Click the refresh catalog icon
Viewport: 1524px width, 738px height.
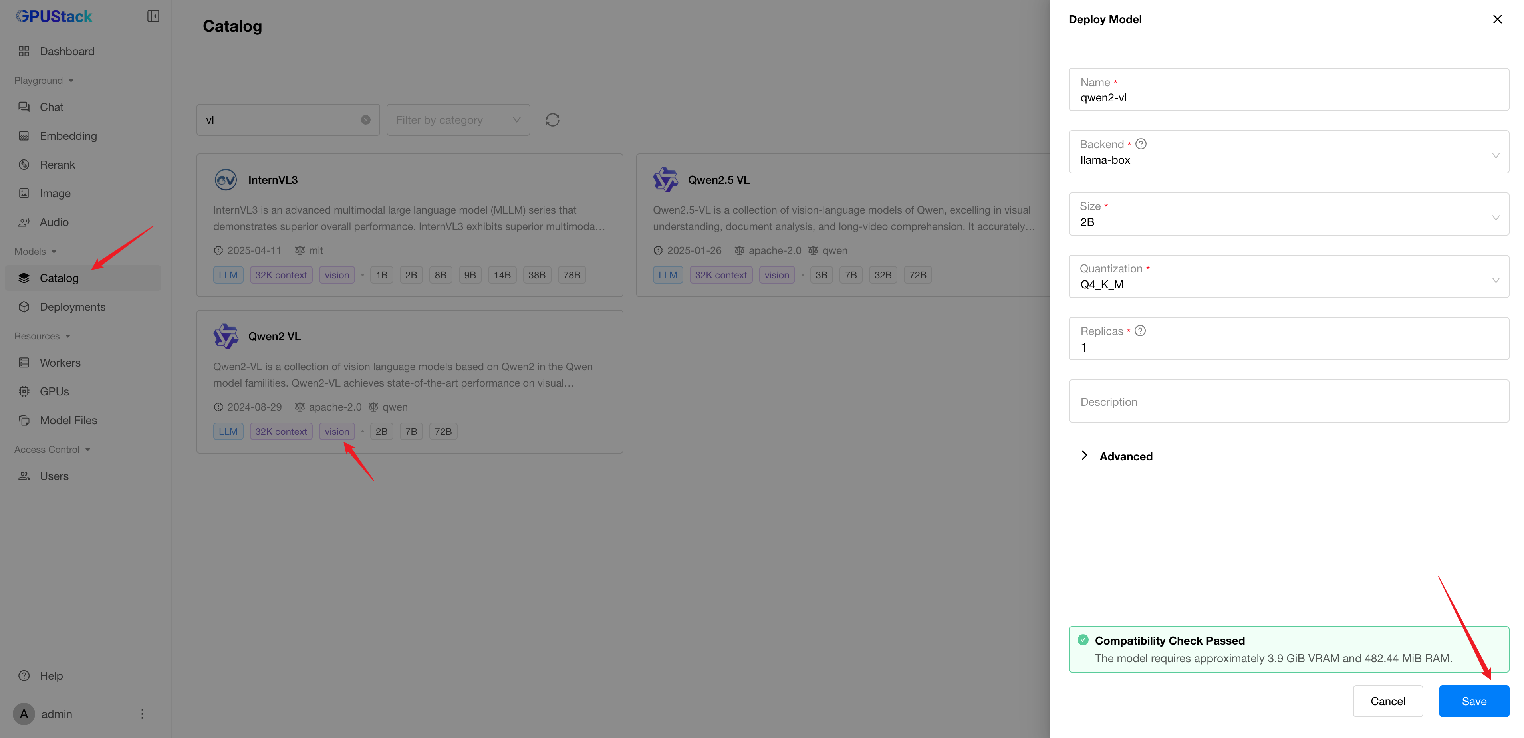point(552,120)
